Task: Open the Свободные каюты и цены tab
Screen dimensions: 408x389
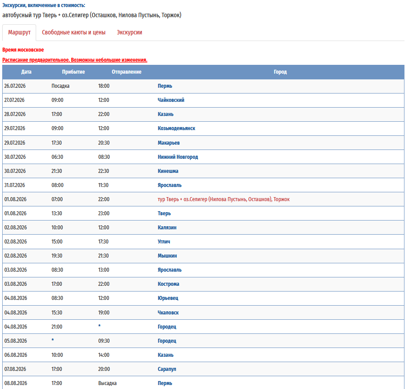Action: (74, 33)
